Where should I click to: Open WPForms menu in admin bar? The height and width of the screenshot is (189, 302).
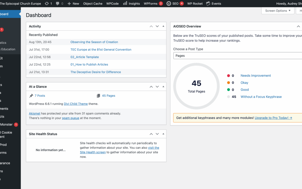(x=150, y=3)
